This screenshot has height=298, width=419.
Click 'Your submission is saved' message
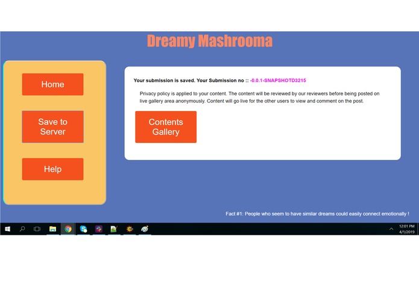pos(164,80)
